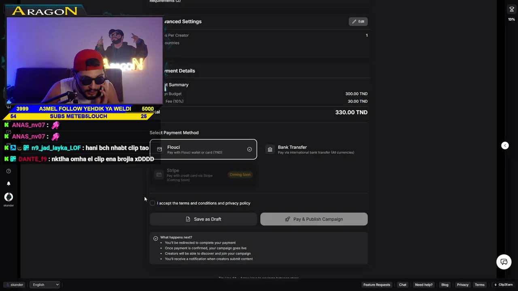The height and width of the screenshot is (291, 518).
Task: Click 'Once payment is confirmed' line
Action: (206, 248)
